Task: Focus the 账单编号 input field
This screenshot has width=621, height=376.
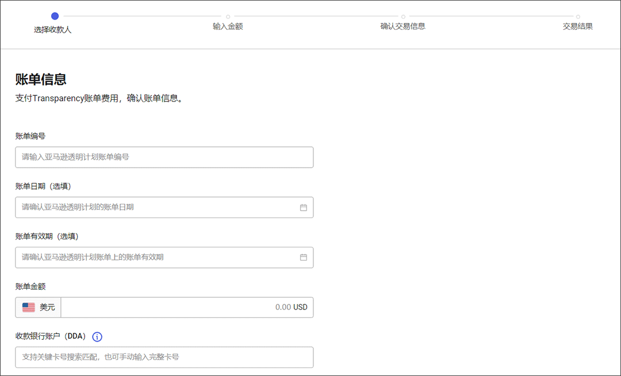Action: coord(164,157)
